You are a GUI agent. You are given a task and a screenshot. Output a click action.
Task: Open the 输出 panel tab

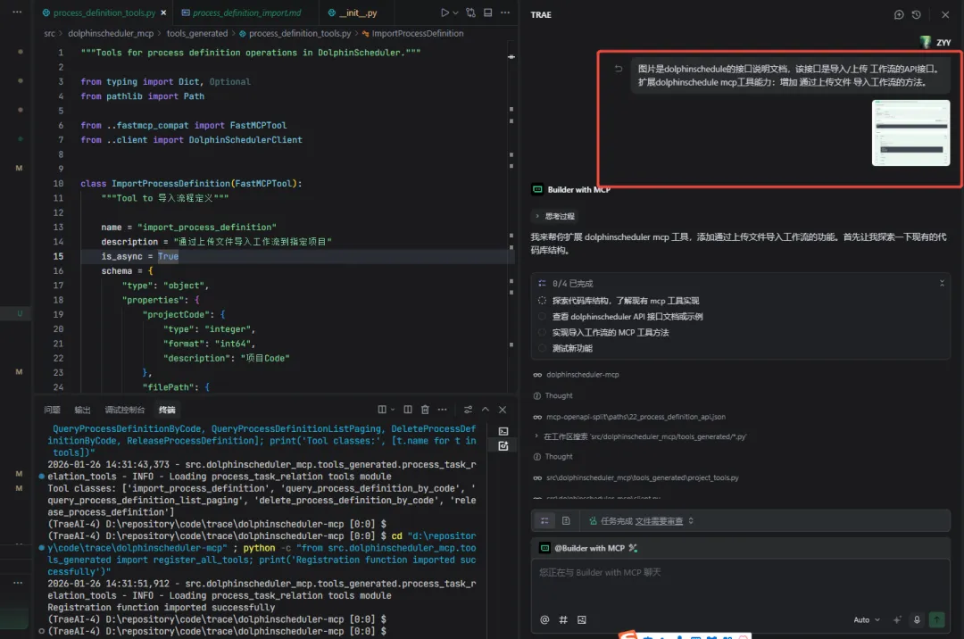coord(82,410)
